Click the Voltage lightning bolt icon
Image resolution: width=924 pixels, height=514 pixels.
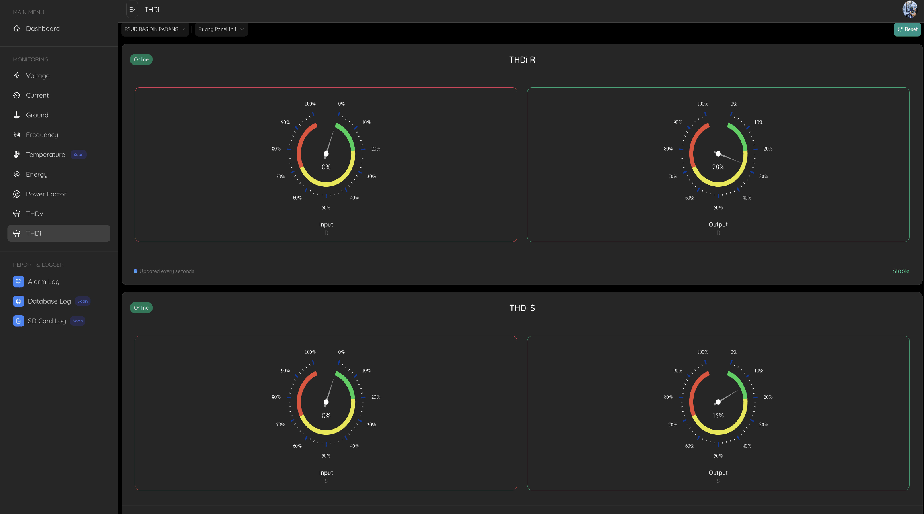pos(16,75)
